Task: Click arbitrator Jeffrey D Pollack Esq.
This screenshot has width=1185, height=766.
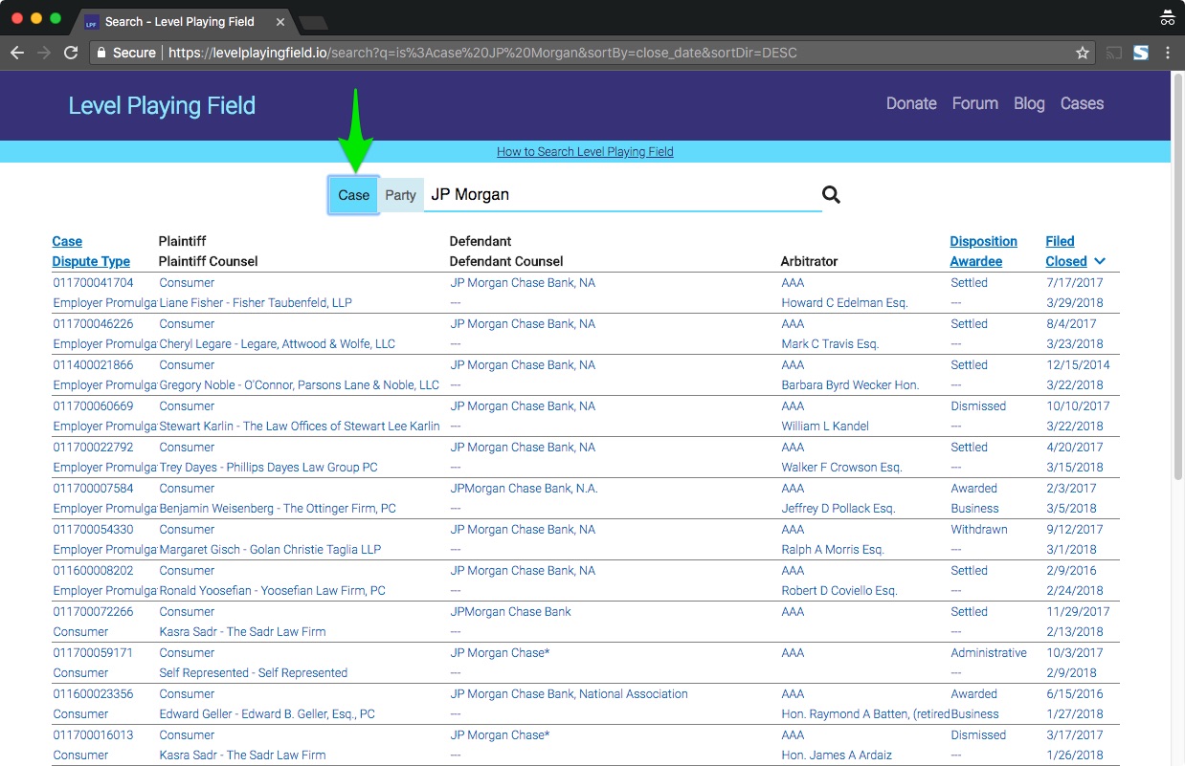Action: 838,509
